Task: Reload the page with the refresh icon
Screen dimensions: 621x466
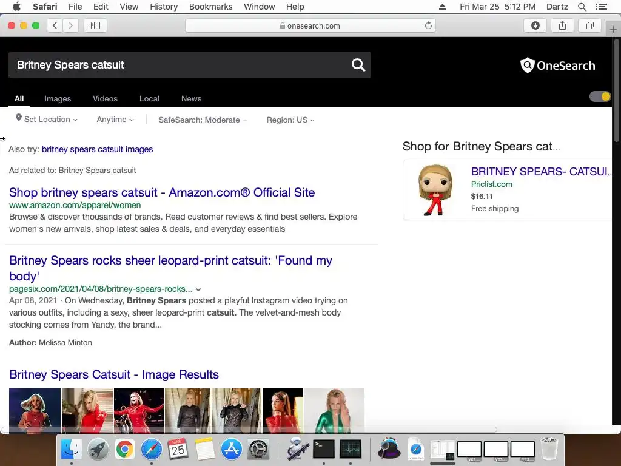Action: click(x=428, y=25)
